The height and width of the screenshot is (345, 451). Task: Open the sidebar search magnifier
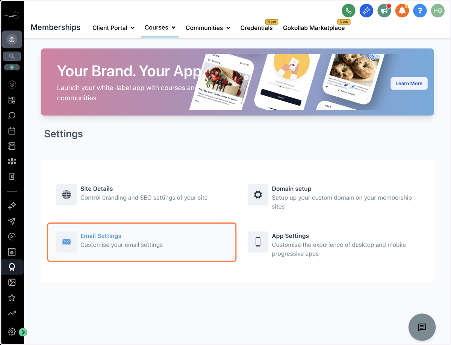coord(12,56)
